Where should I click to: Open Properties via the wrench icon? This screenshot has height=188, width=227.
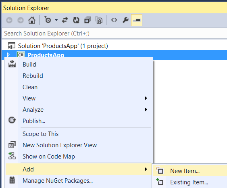click(x=125, y=20)
